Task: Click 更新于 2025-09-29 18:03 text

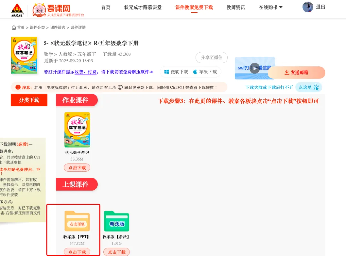Action: pos(68,61)
